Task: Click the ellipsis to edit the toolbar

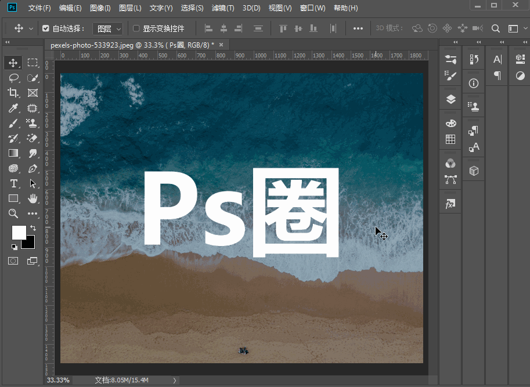Action: tap(32, 213)
